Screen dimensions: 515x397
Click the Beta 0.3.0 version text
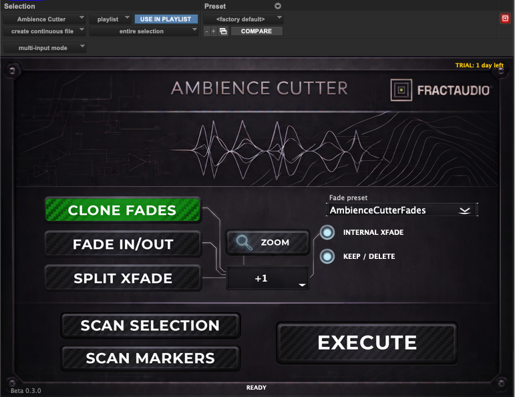coord(25,391)
